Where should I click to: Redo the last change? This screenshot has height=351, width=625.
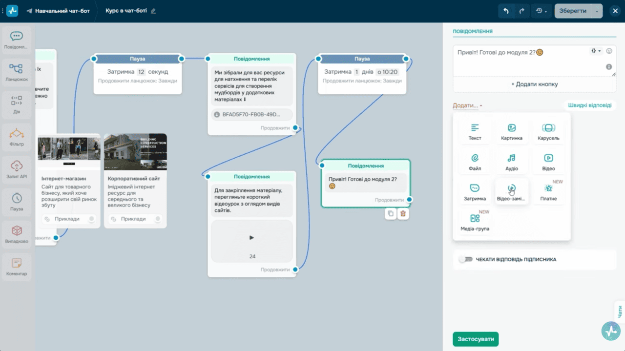(x=521, y=11)
